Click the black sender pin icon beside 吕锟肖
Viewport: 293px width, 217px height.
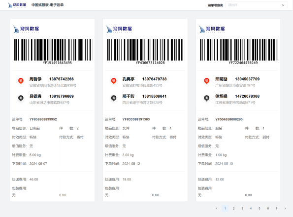coord(21,98)
